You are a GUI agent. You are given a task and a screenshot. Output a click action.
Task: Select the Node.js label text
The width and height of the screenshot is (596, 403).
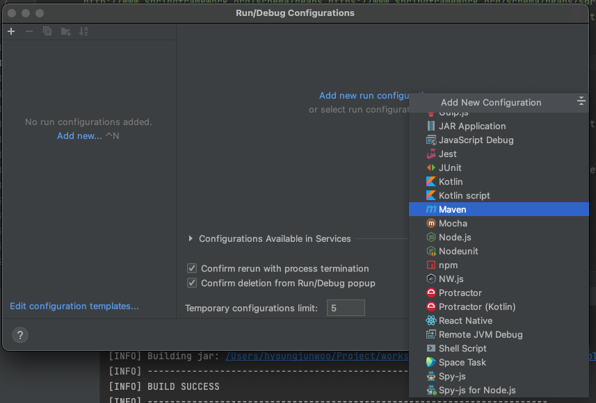click(x=455, y=238)
